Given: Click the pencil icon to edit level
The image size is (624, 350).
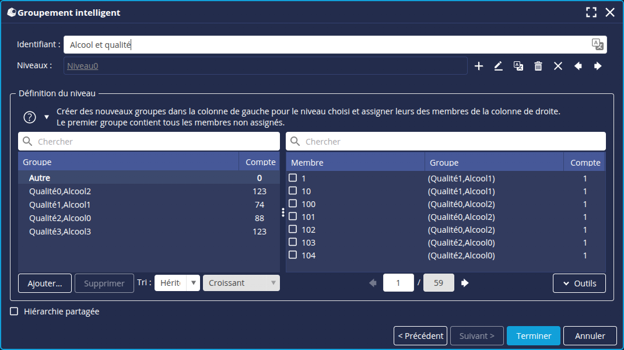Looking at the screenshot, I should coord(498,66).
